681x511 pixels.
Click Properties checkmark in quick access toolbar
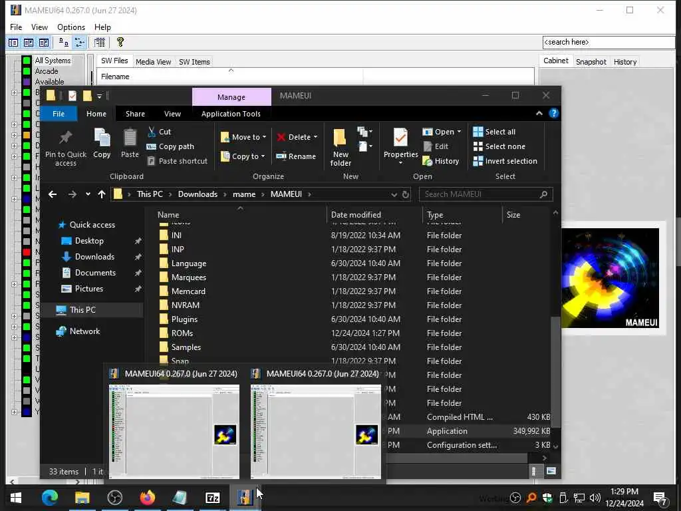tap(72, 96)
